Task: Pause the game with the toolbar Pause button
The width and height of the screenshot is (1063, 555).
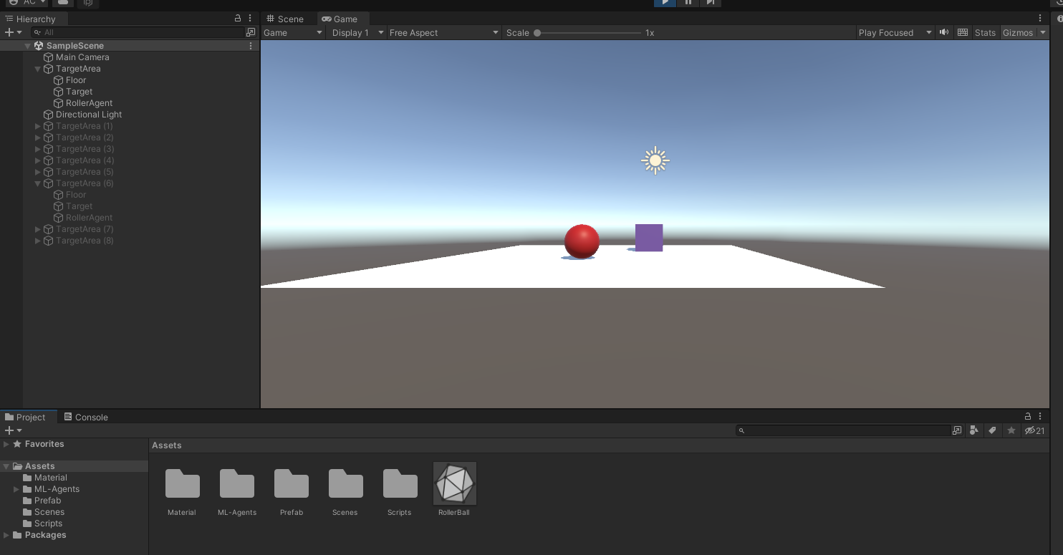Action: click(x=688, y=3)
